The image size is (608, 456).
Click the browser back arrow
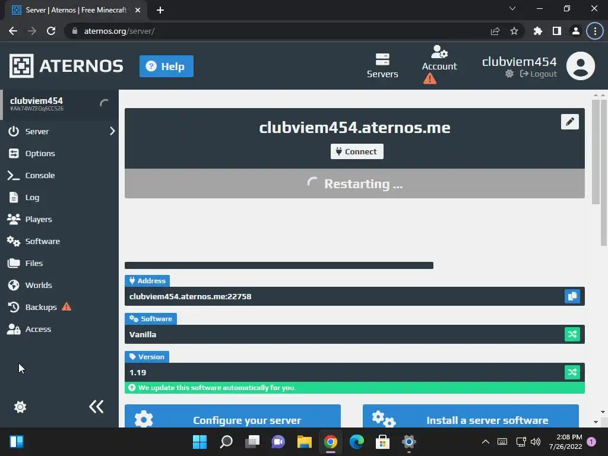click(x=13, y=31)
